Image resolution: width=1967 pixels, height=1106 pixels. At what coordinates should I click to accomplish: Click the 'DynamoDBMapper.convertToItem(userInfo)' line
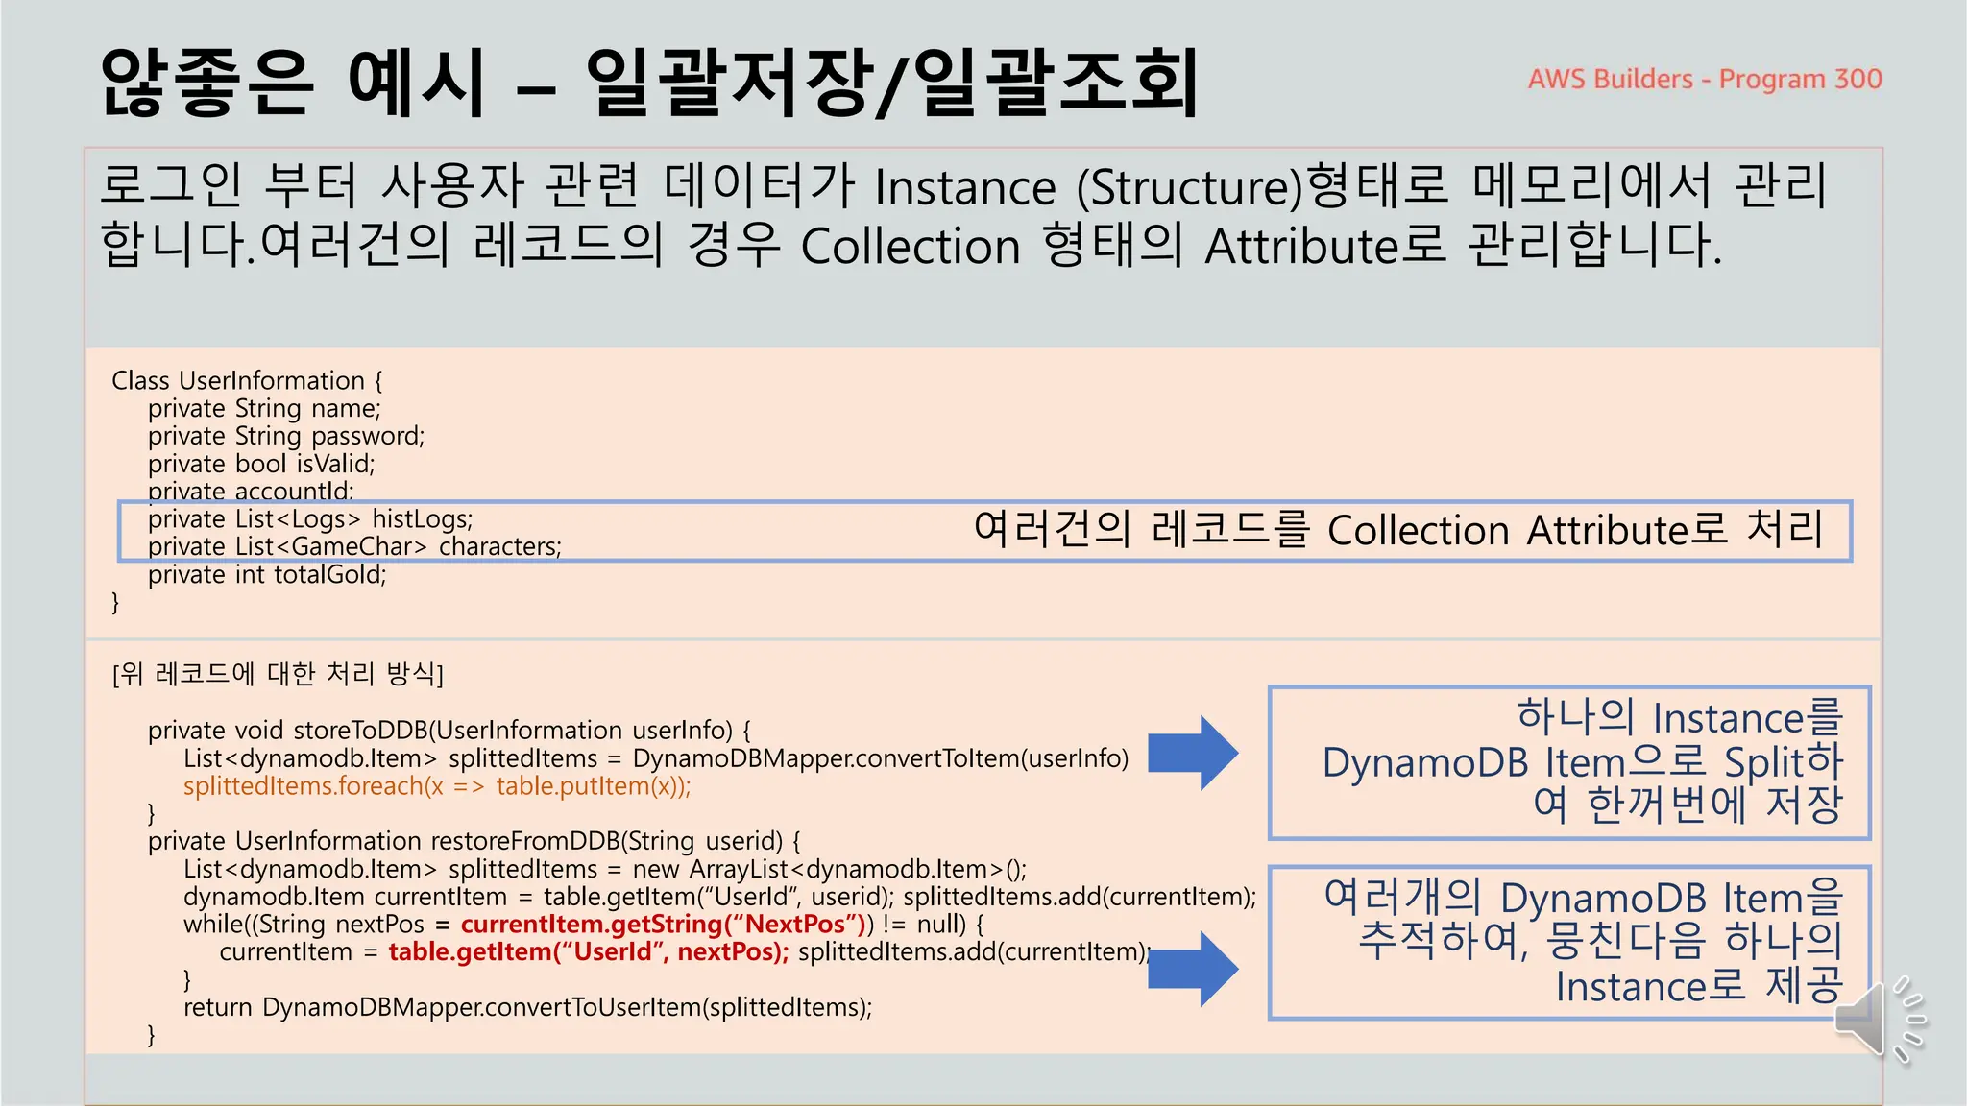656,758
